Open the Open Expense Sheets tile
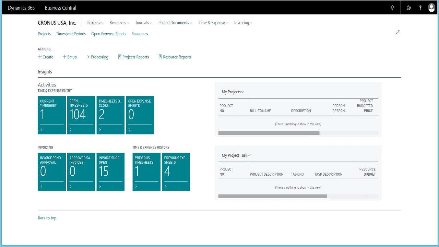Image resolution: width=439 pixels, height=247 pixels. coord(140,115)
